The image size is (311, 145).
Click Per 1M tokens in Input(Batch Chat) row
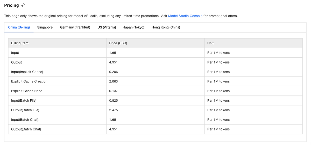click(218, 120)
